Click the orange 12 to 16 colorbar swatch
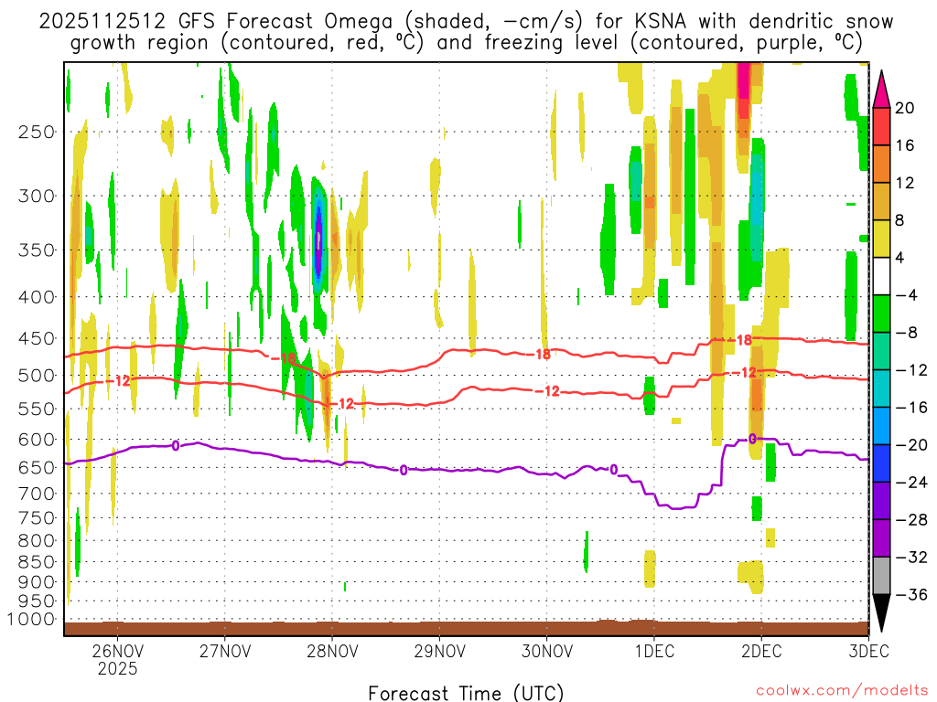Image resolution: width=937 pixels, height=702 pixels. pyautogui.click(x=881, y=165)
